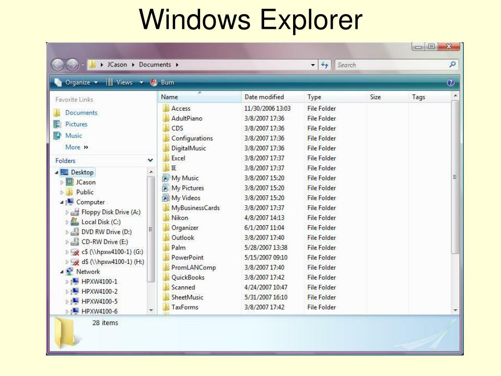Viewport: 501px width, 376px height.
Task: Click the Computer icon in folder tree
Action: 69,202
